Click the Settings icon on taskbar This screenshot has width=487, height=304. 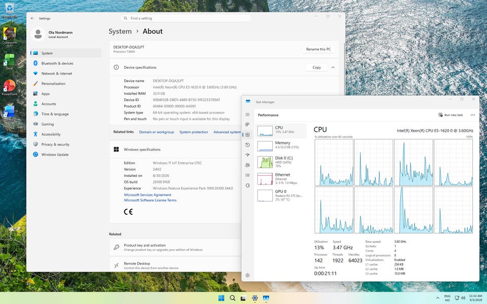click(255, 298)
